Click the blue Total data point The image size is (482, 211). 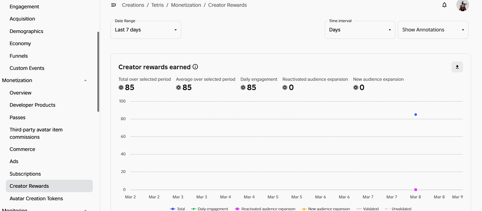pos(415,114)
